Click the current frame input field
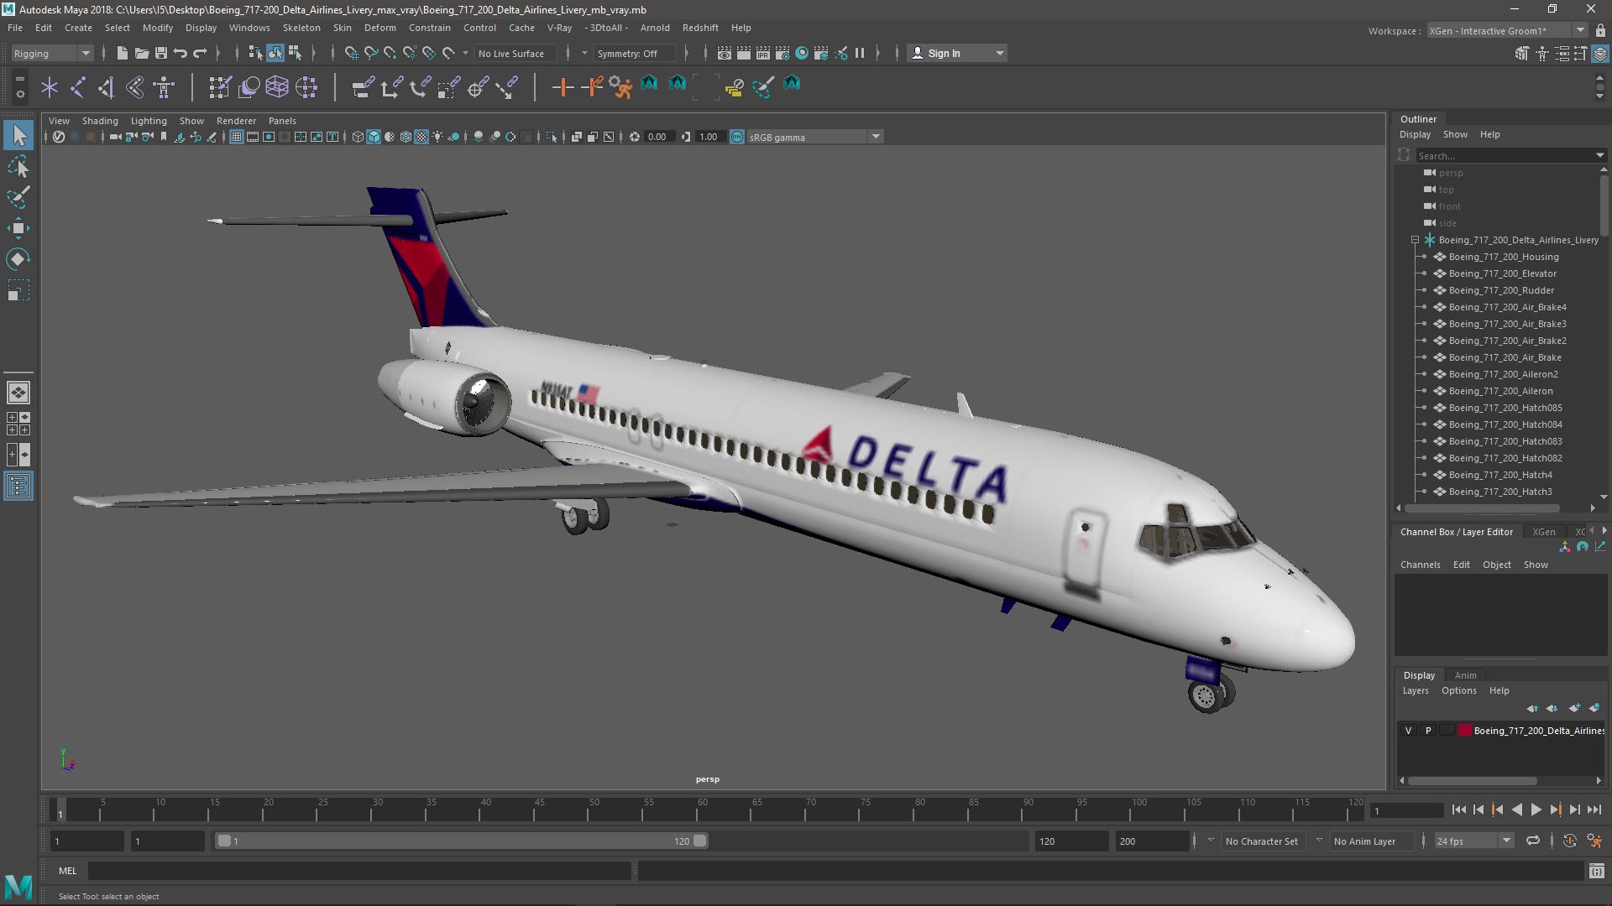 coord(1405,810)
